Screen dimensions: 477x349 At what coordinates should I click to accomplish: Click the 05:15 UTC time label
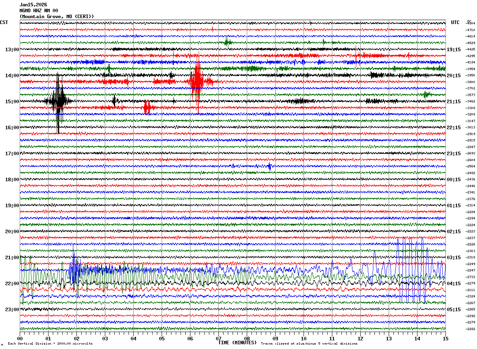454,310
